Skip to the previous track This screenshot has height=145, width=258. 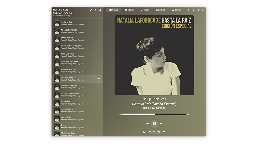click(148, 124)
